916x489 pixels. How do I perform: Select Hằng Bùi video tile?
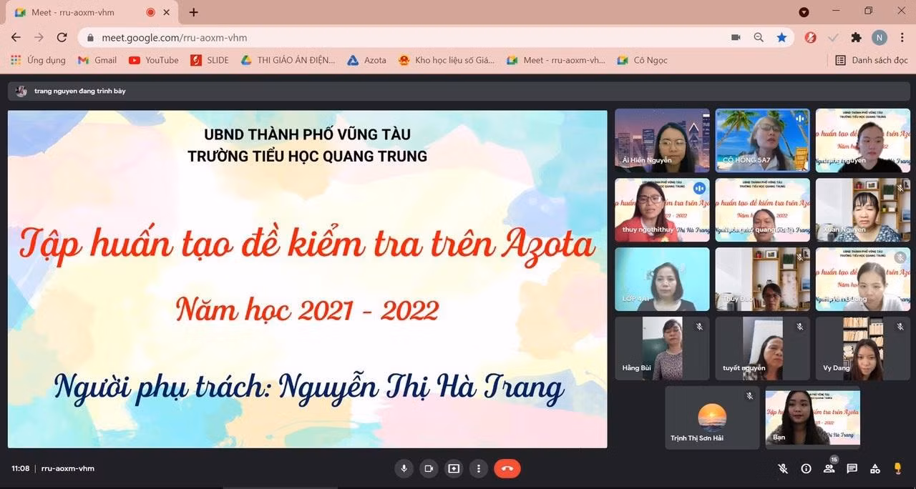pyautogui.click(x=663, y=348)
